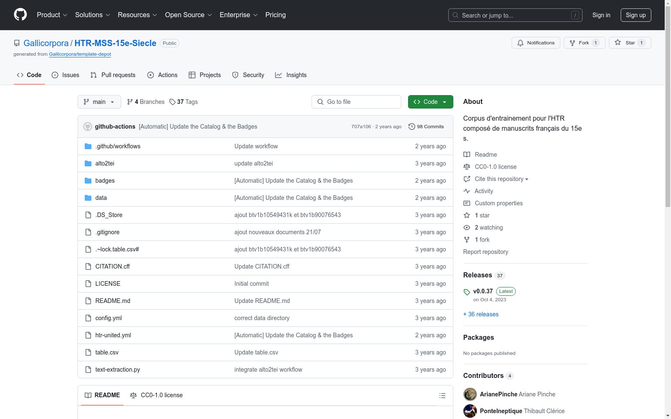The width and height of the screenshot is (671, 419).
Task: Expand Cite this repository dropdown
Action: [x=502, y=179]
